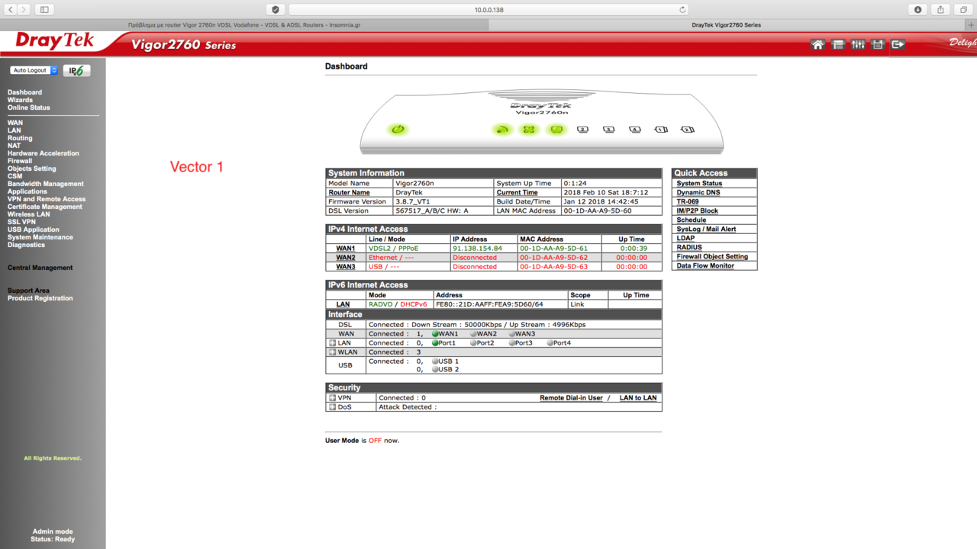Open Online Status in sidebar
Image resolution: width=977 pixels, height=549 pixels.
click(28, 108)
